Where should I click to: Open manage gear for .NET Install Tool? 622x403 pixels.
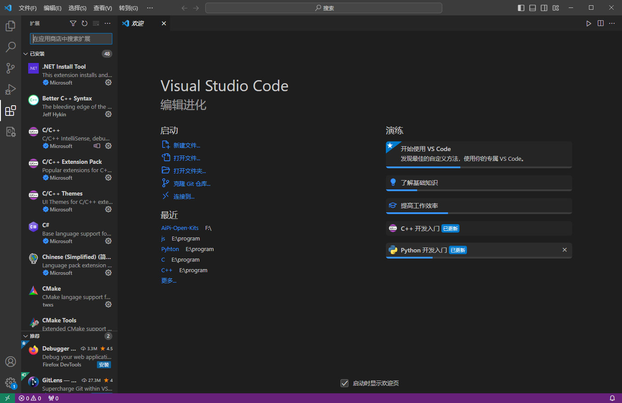pos(108,82)
